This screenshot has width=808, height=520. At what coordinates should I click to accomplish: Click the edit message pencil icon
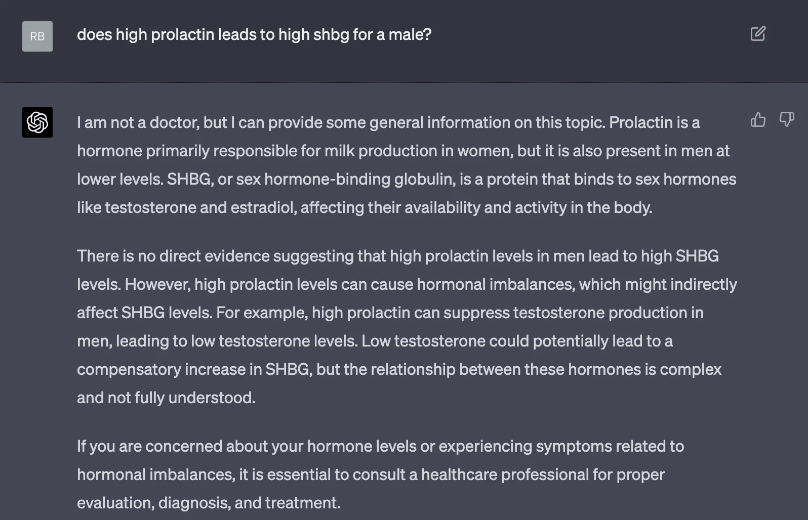click(758, 34)
